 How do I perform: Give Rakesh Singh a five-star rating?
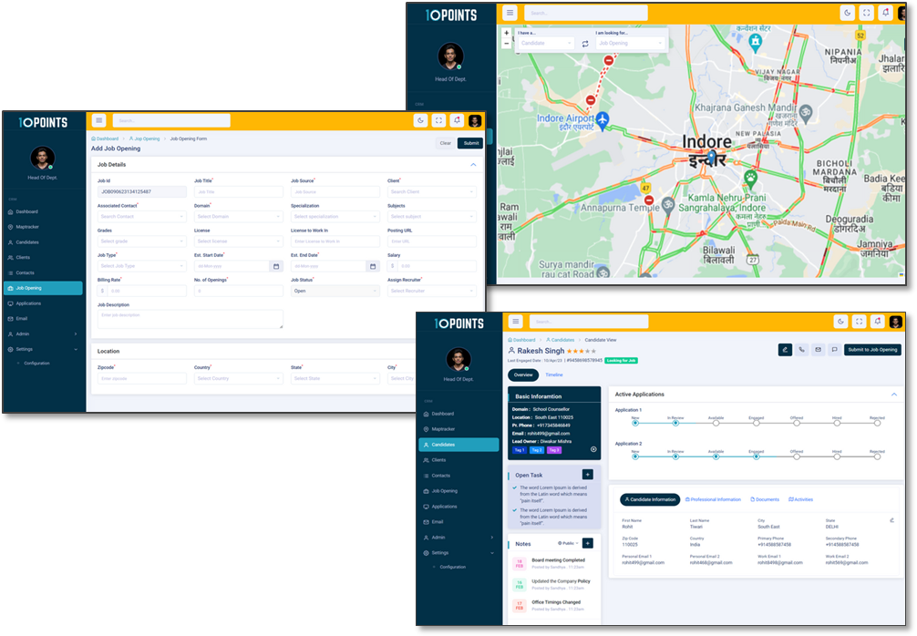(594, 351)
